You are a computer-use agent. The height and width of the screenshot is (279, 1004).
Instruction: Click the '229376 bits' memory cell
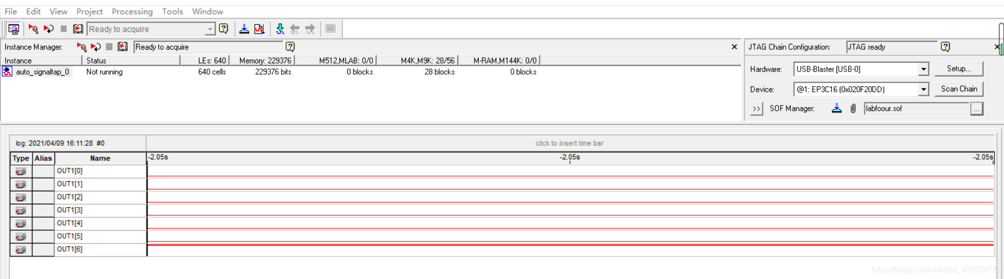coord(273,72)
